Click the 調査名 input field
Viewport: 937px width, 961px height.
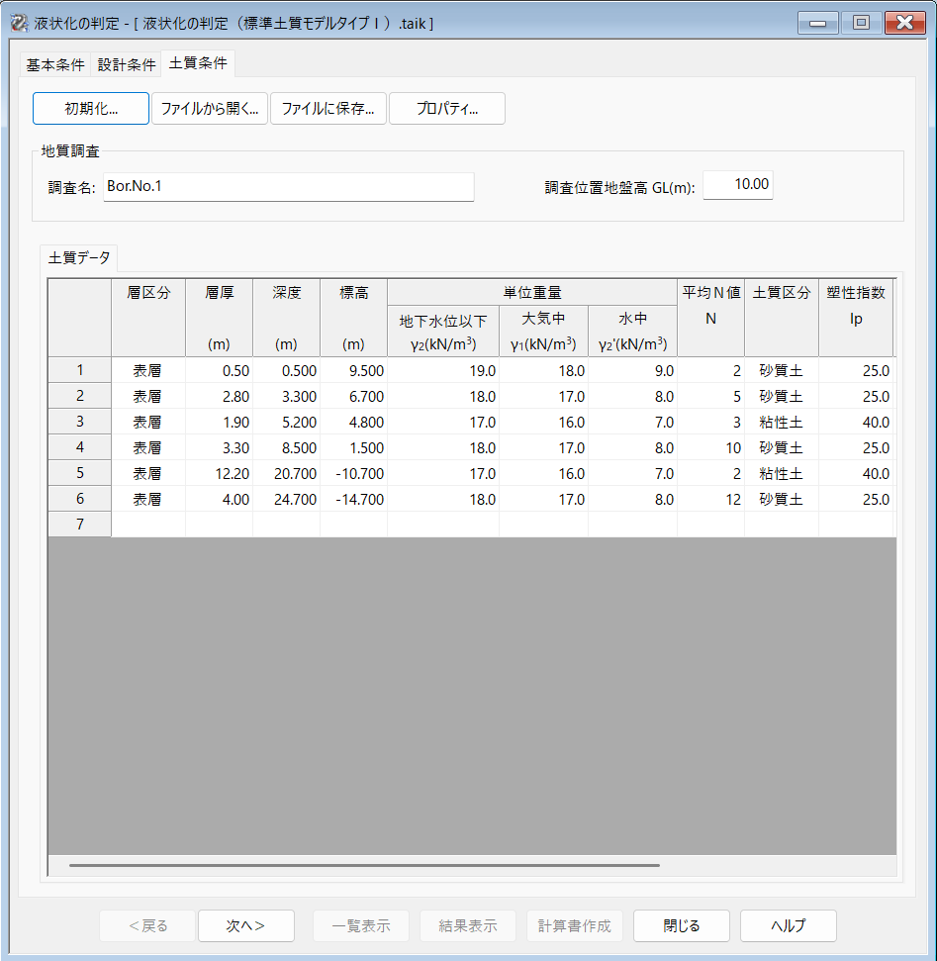point(288,187)
